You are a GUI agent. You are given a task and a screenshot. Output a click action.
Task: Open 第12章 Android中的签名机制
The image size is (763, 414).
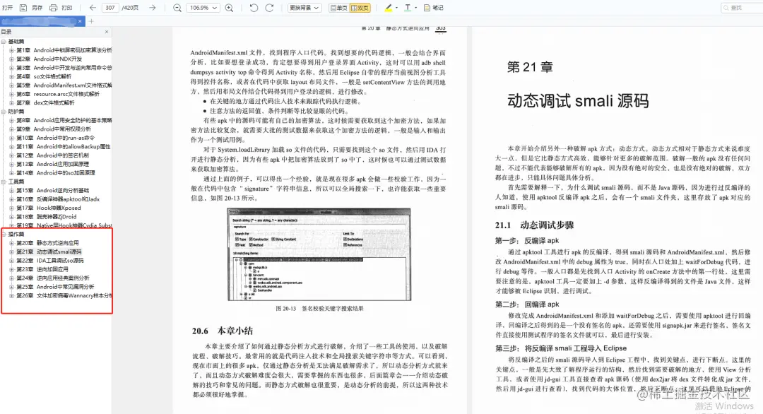click(x=52, y=155)
